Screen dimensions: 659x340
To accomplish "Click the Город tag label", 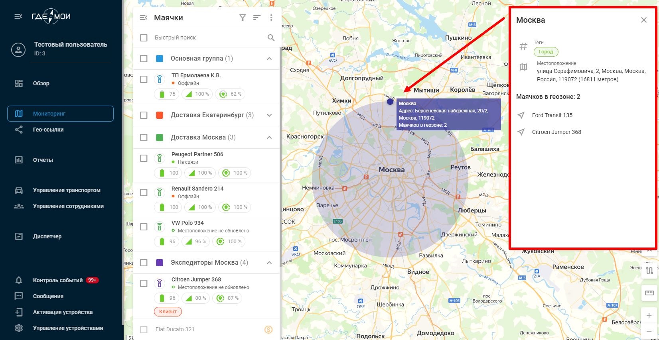I will click(546, 52).
